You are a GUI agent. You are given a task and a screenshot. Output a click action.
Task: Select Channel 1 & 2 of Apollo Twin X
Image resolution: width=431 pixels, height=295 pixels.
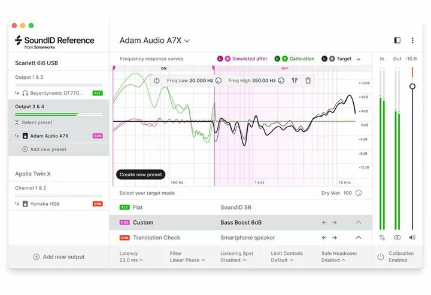[31, 188]
